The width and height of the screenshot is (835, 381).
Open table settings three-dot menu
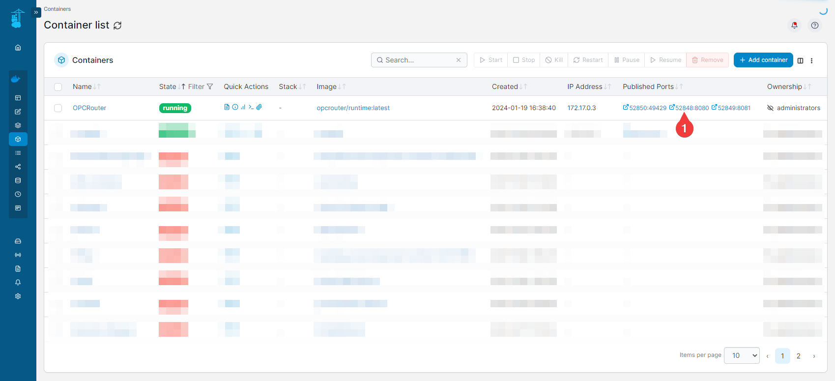coord(811,60)
